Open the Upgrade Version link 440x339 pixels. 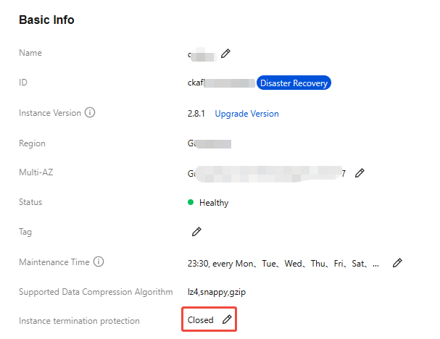[246, 114]
